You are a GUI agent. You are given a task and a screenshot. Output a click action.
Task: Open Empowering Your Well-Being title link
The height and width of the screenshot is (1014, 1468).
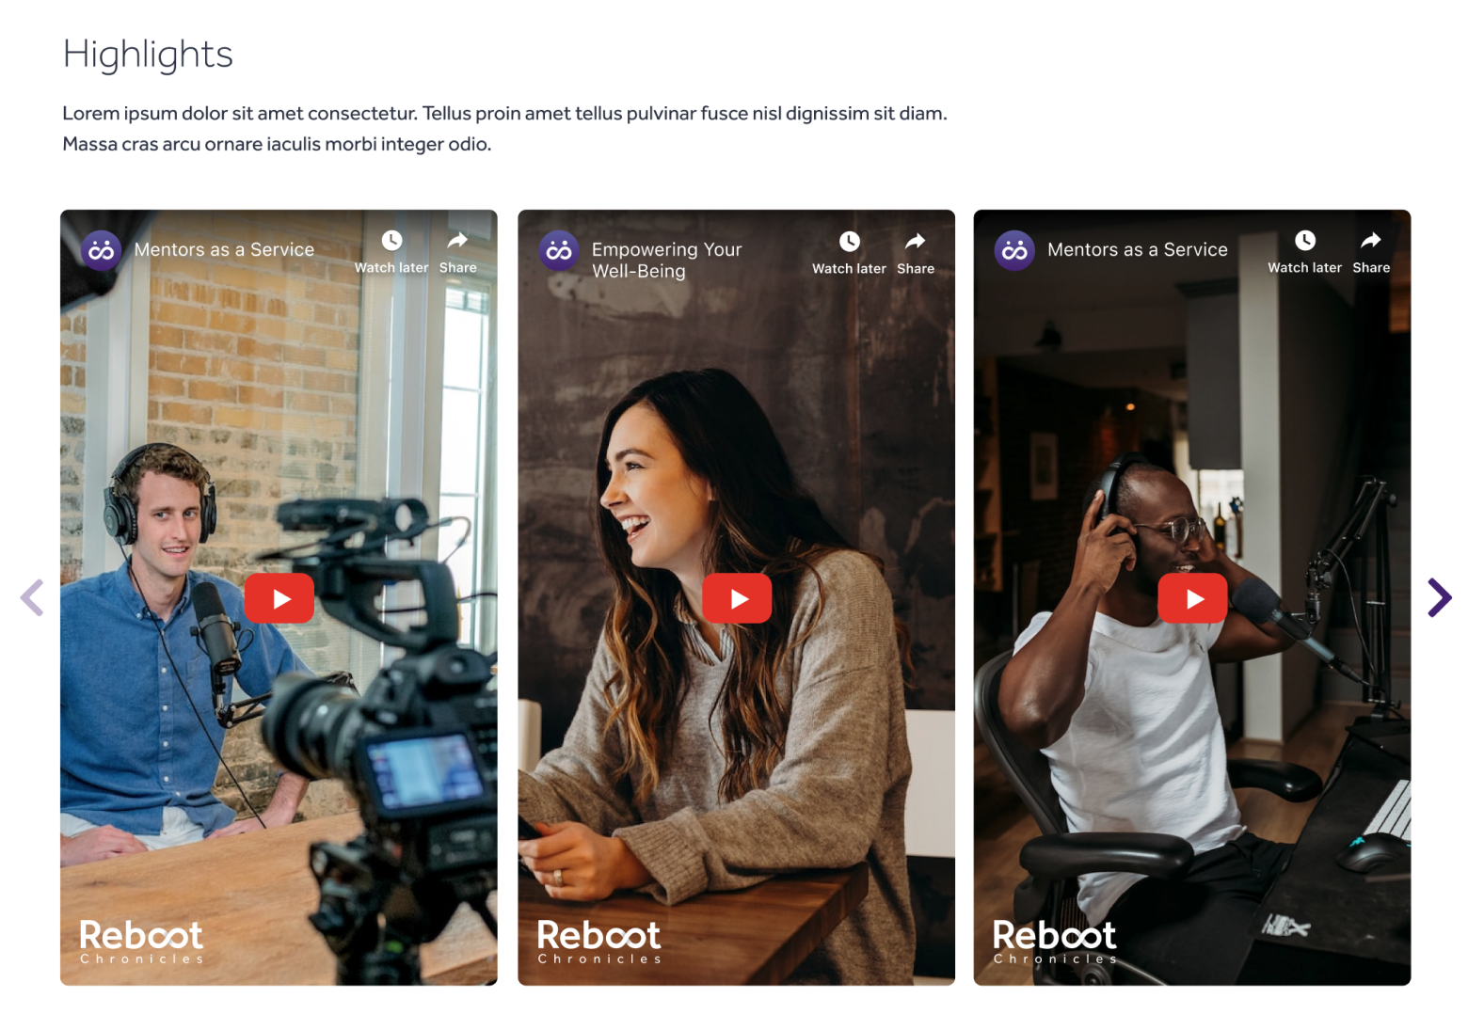666,260
